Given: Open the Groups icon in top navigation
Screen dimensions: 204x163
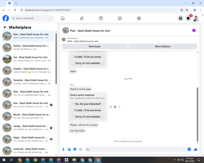Looking at the screenshot, I should click(139, 18).
